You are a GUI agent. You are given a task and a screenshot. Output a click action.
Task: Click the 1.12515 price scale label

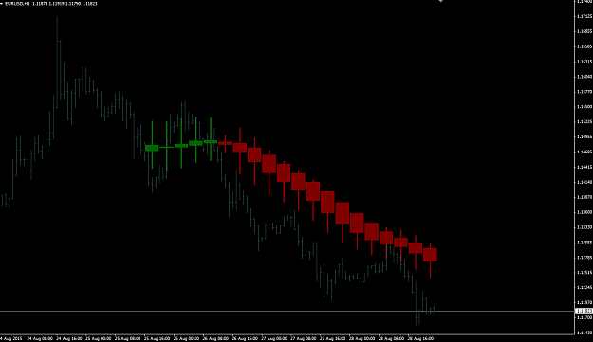pyautogui.click(x=584, y=273)
